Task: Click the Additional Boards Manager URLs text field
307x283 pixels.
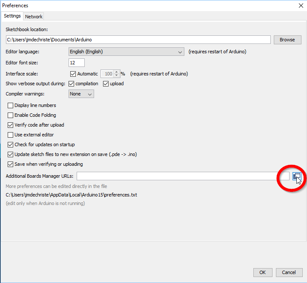Action: click(x=183, y=176)
